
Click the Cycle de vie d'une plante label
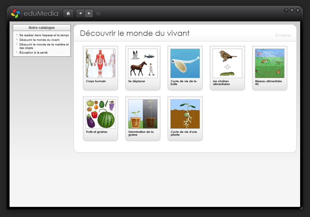pyautogui.click(x=184, y=133)
